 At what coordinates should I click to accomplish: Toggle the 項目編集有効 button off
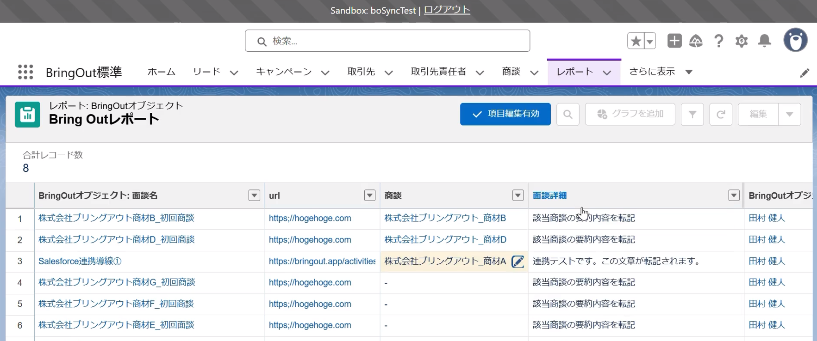pos(505,114)
